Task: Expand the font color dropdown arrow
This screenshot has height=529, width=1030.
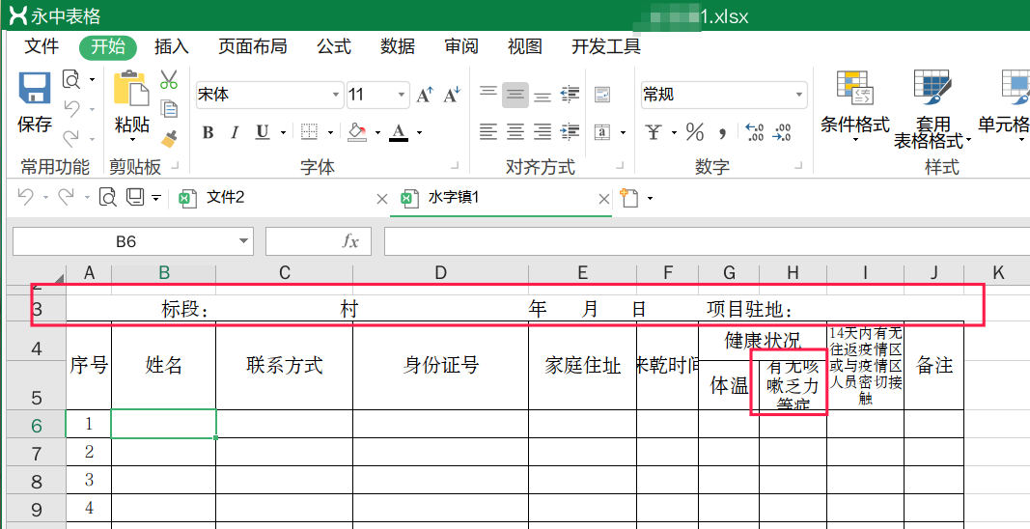Action: (419, 133)
